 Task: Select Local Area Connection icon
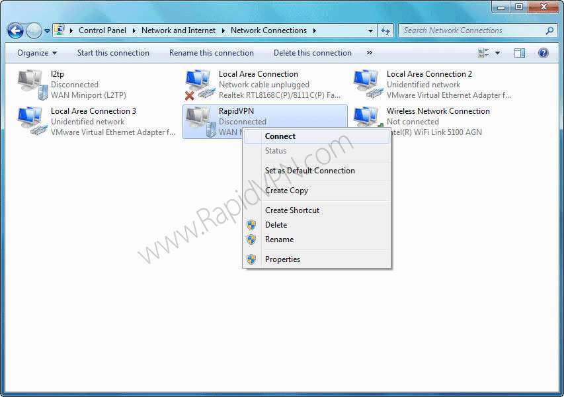click(200, 85)
